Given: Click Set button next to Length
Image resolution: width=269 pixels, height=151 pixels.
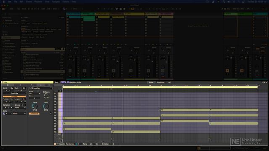Looking at the screenshot, I should tap(24, 99).
